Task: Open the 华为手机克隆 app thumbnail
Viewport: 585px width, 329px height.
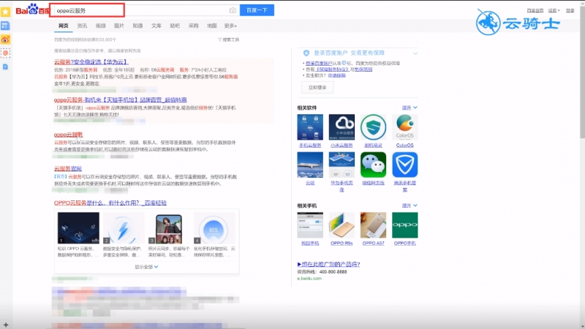Action: [x=341, y=164]
